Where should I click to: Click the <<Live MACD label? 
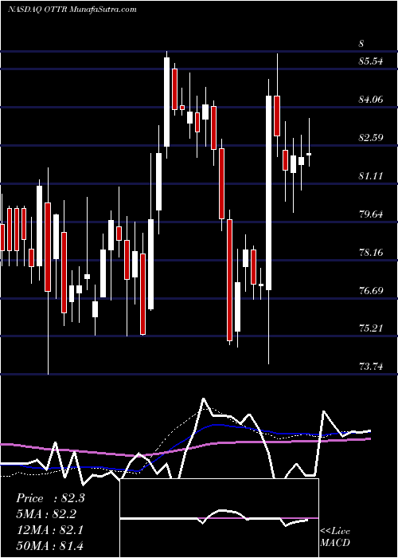335,536
